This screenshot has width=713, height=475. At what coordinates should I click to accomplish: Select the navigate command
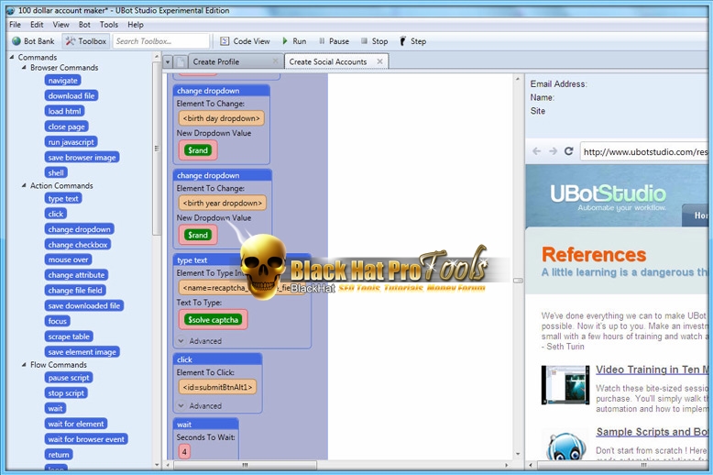click(62, 81)
